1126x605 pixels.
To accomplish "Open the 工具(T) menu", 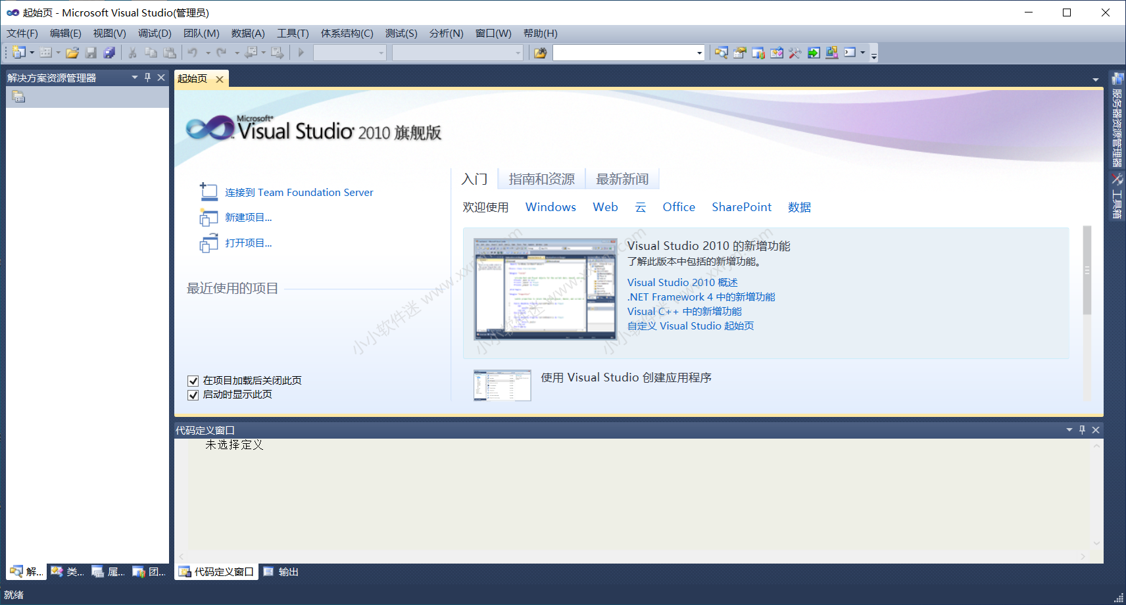I will 293,34.
